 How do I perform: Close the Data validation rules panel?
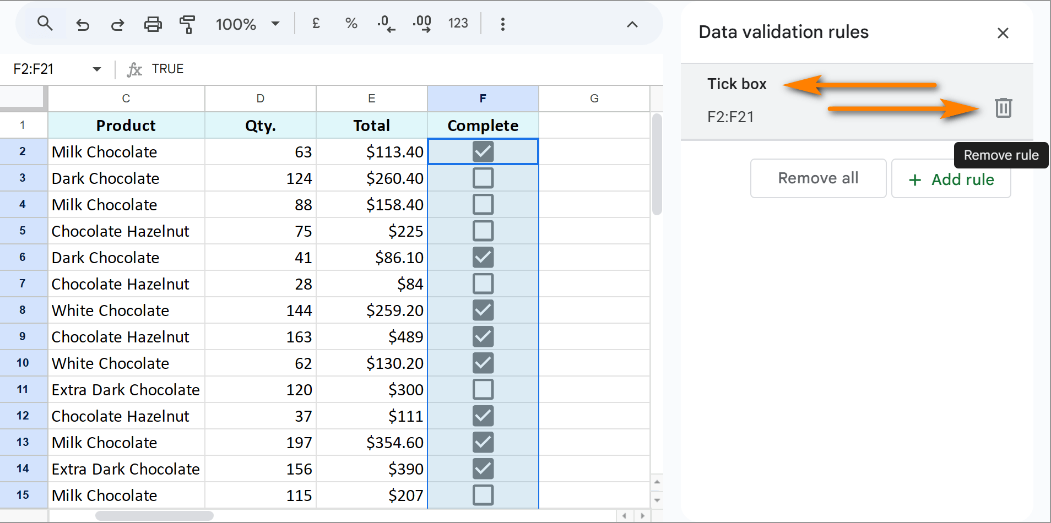(x=1003, y=33)
